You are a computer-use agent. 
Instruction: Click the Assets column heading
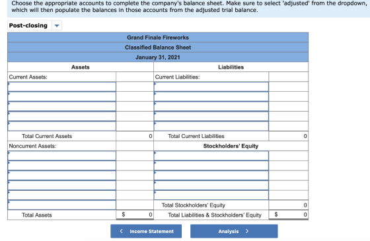coord(81,67)
